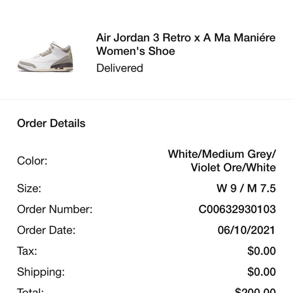Click the Air Jordan 3 Retro title line
The image size is (293, 293).
pyautogui.click(x=186, y=38)
